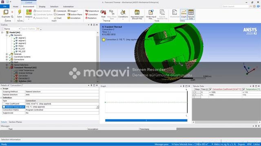This screenshot has width=261, height=146.
Task: Expand the Coordinate Systems tree node
Action: click(x=7, y=57)
